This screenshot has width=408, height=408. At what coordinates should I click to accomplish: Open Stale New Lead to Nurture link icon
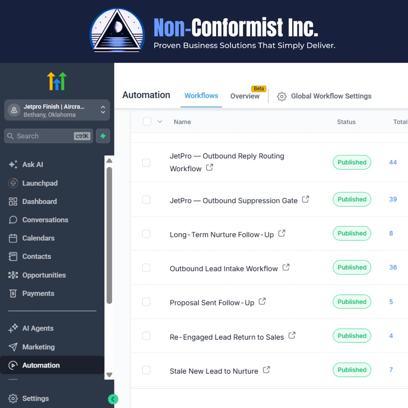click(x=266, y=370)
